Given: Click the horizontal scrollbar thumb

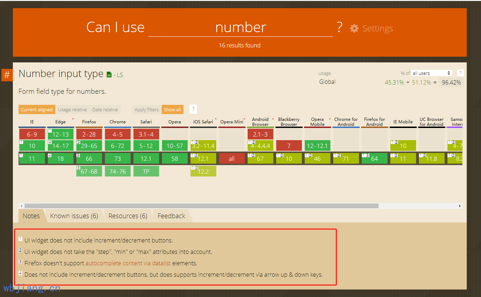Looking at the screenshot, I should pos(201,206).
